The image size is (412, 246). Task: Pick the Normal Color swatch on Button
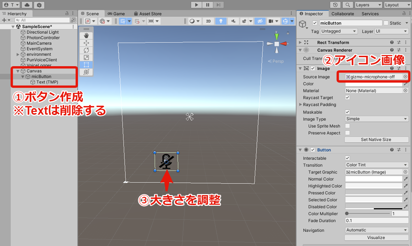[373, 179]
